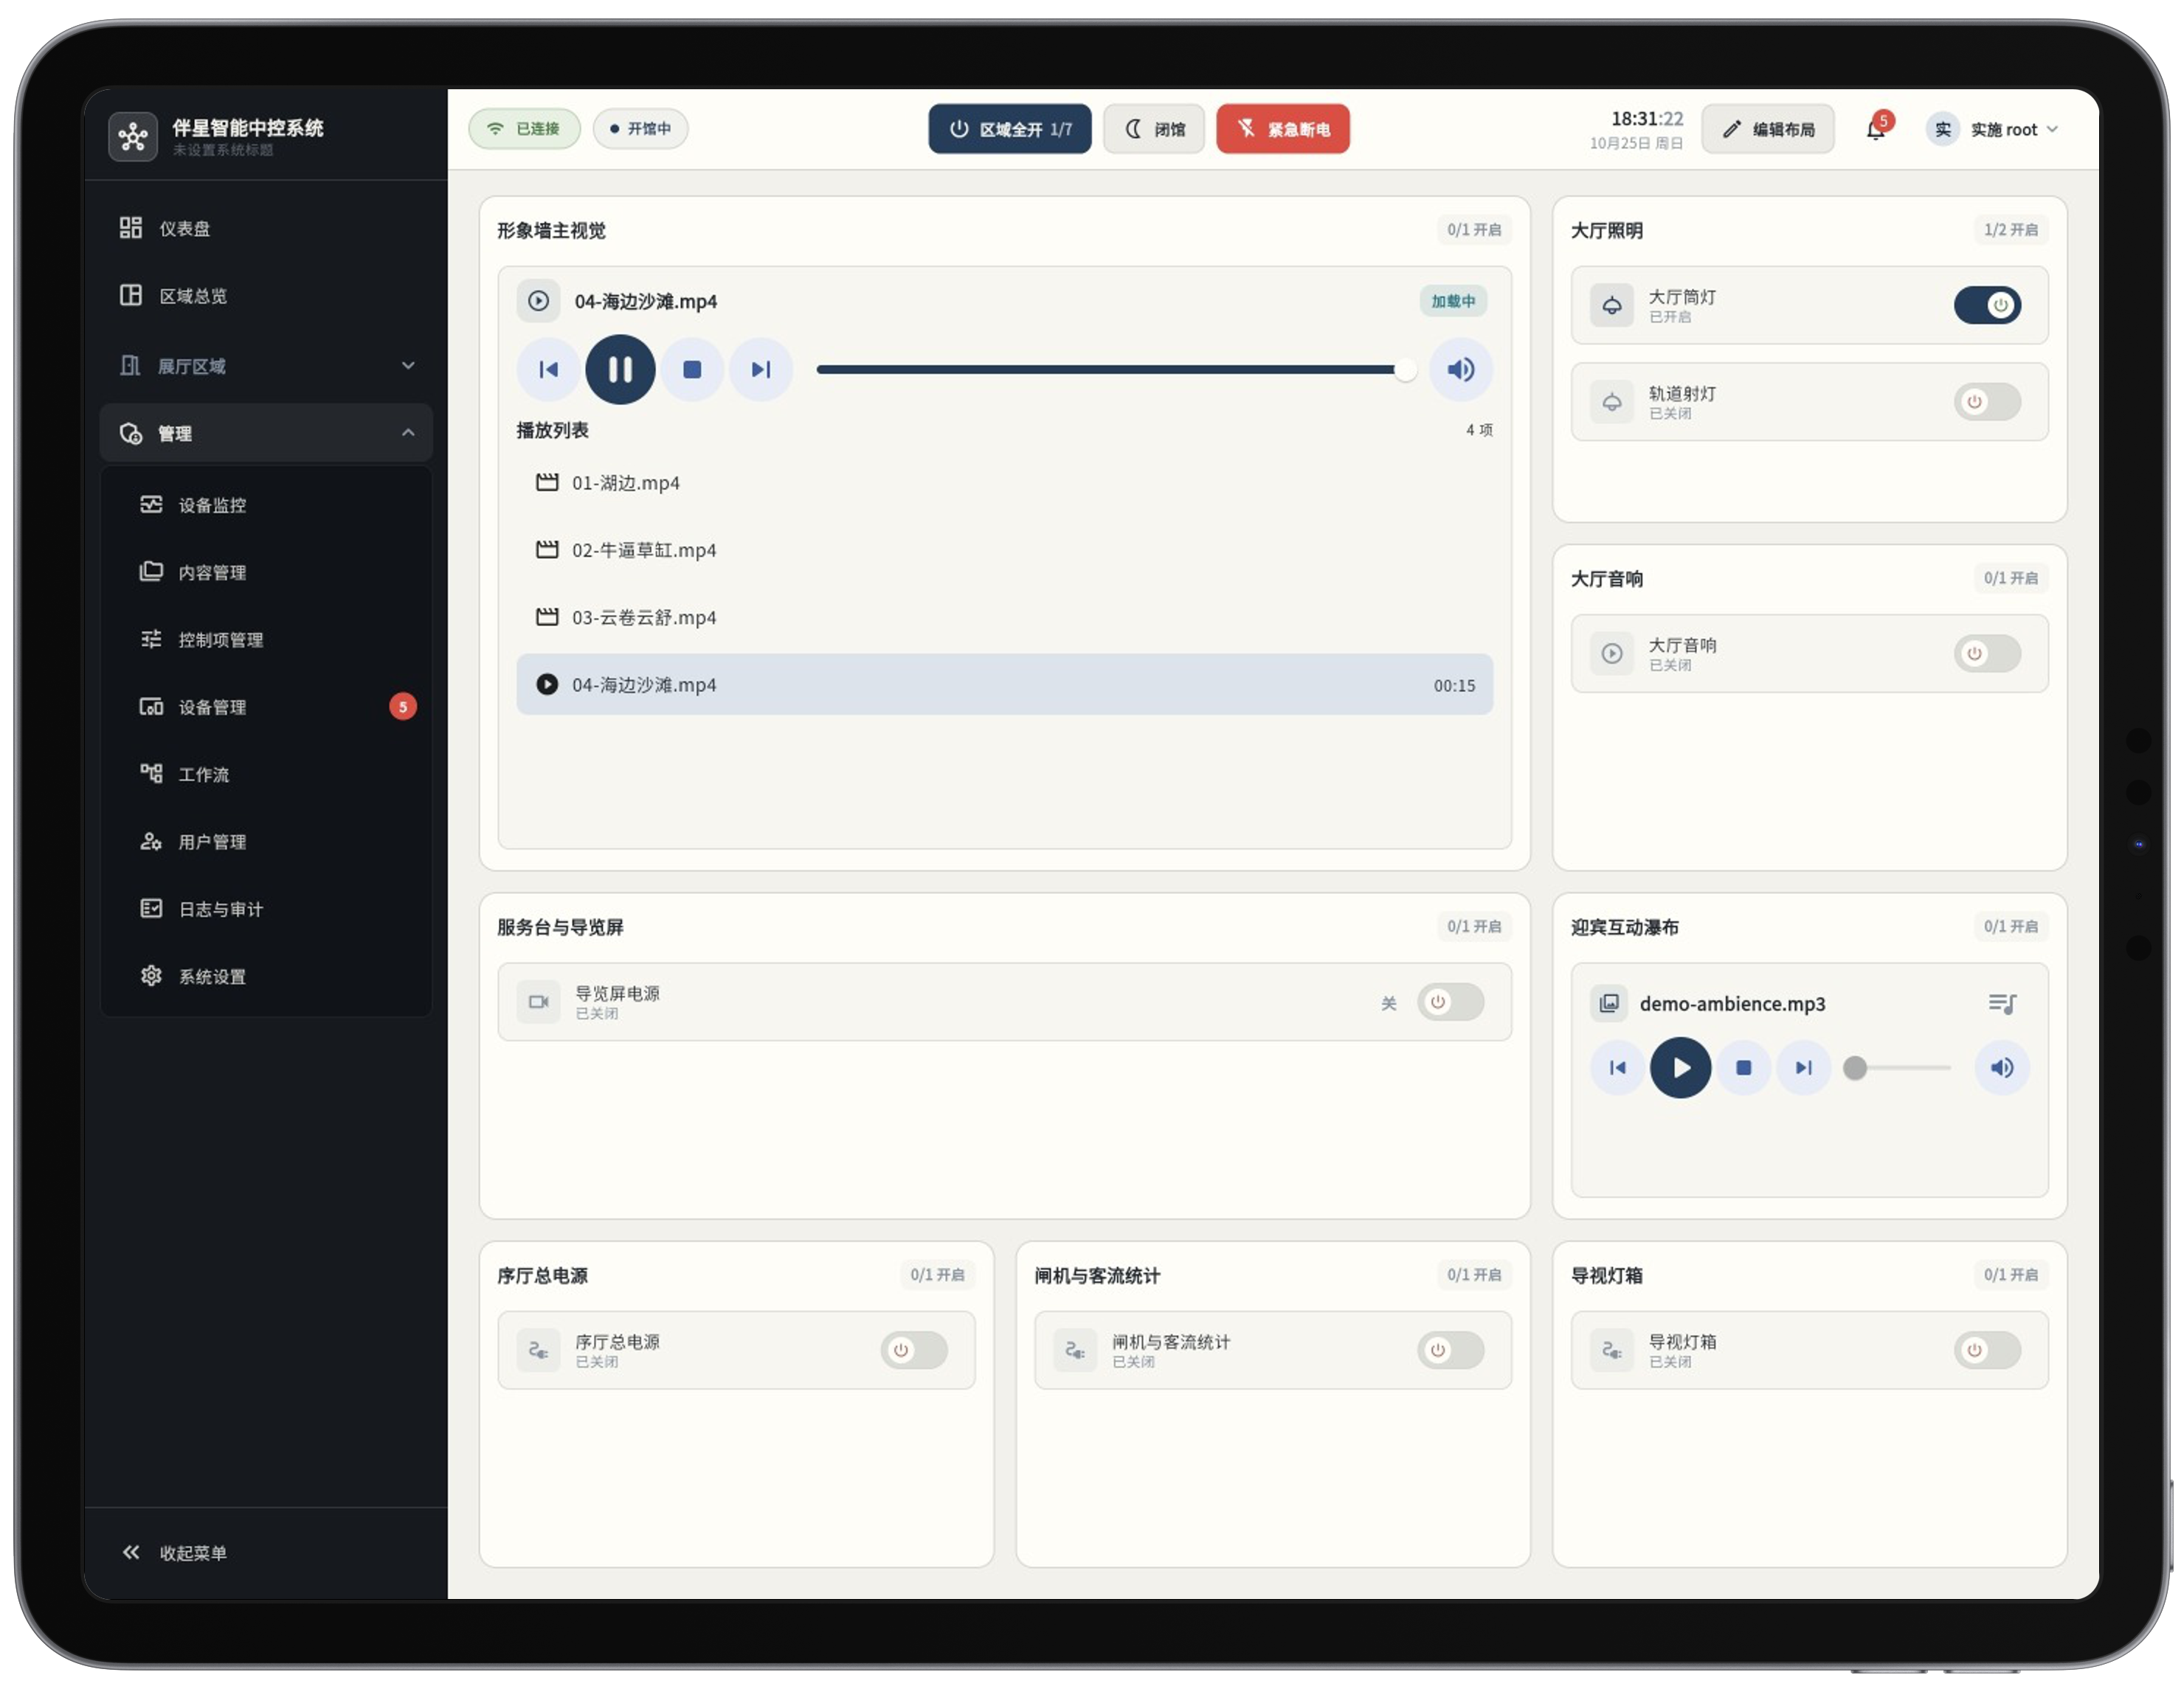Screen dimensions: 2184x1689
Task: Switch on 导览屏电源
Action: click(x=1450, y=1002)
